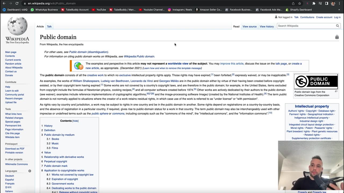Jump to Government works in contents

pos(63,184)
